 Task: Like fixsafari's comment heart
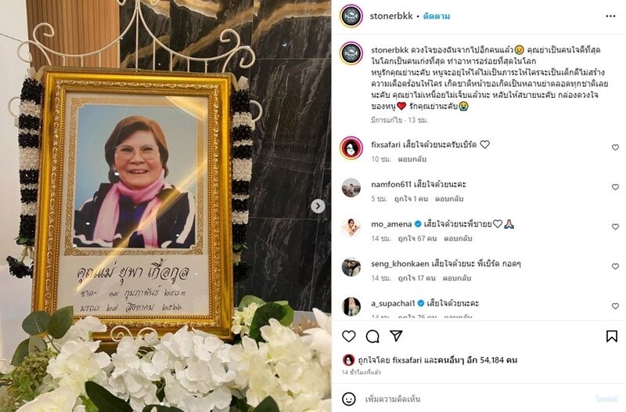tap(615, 147)
